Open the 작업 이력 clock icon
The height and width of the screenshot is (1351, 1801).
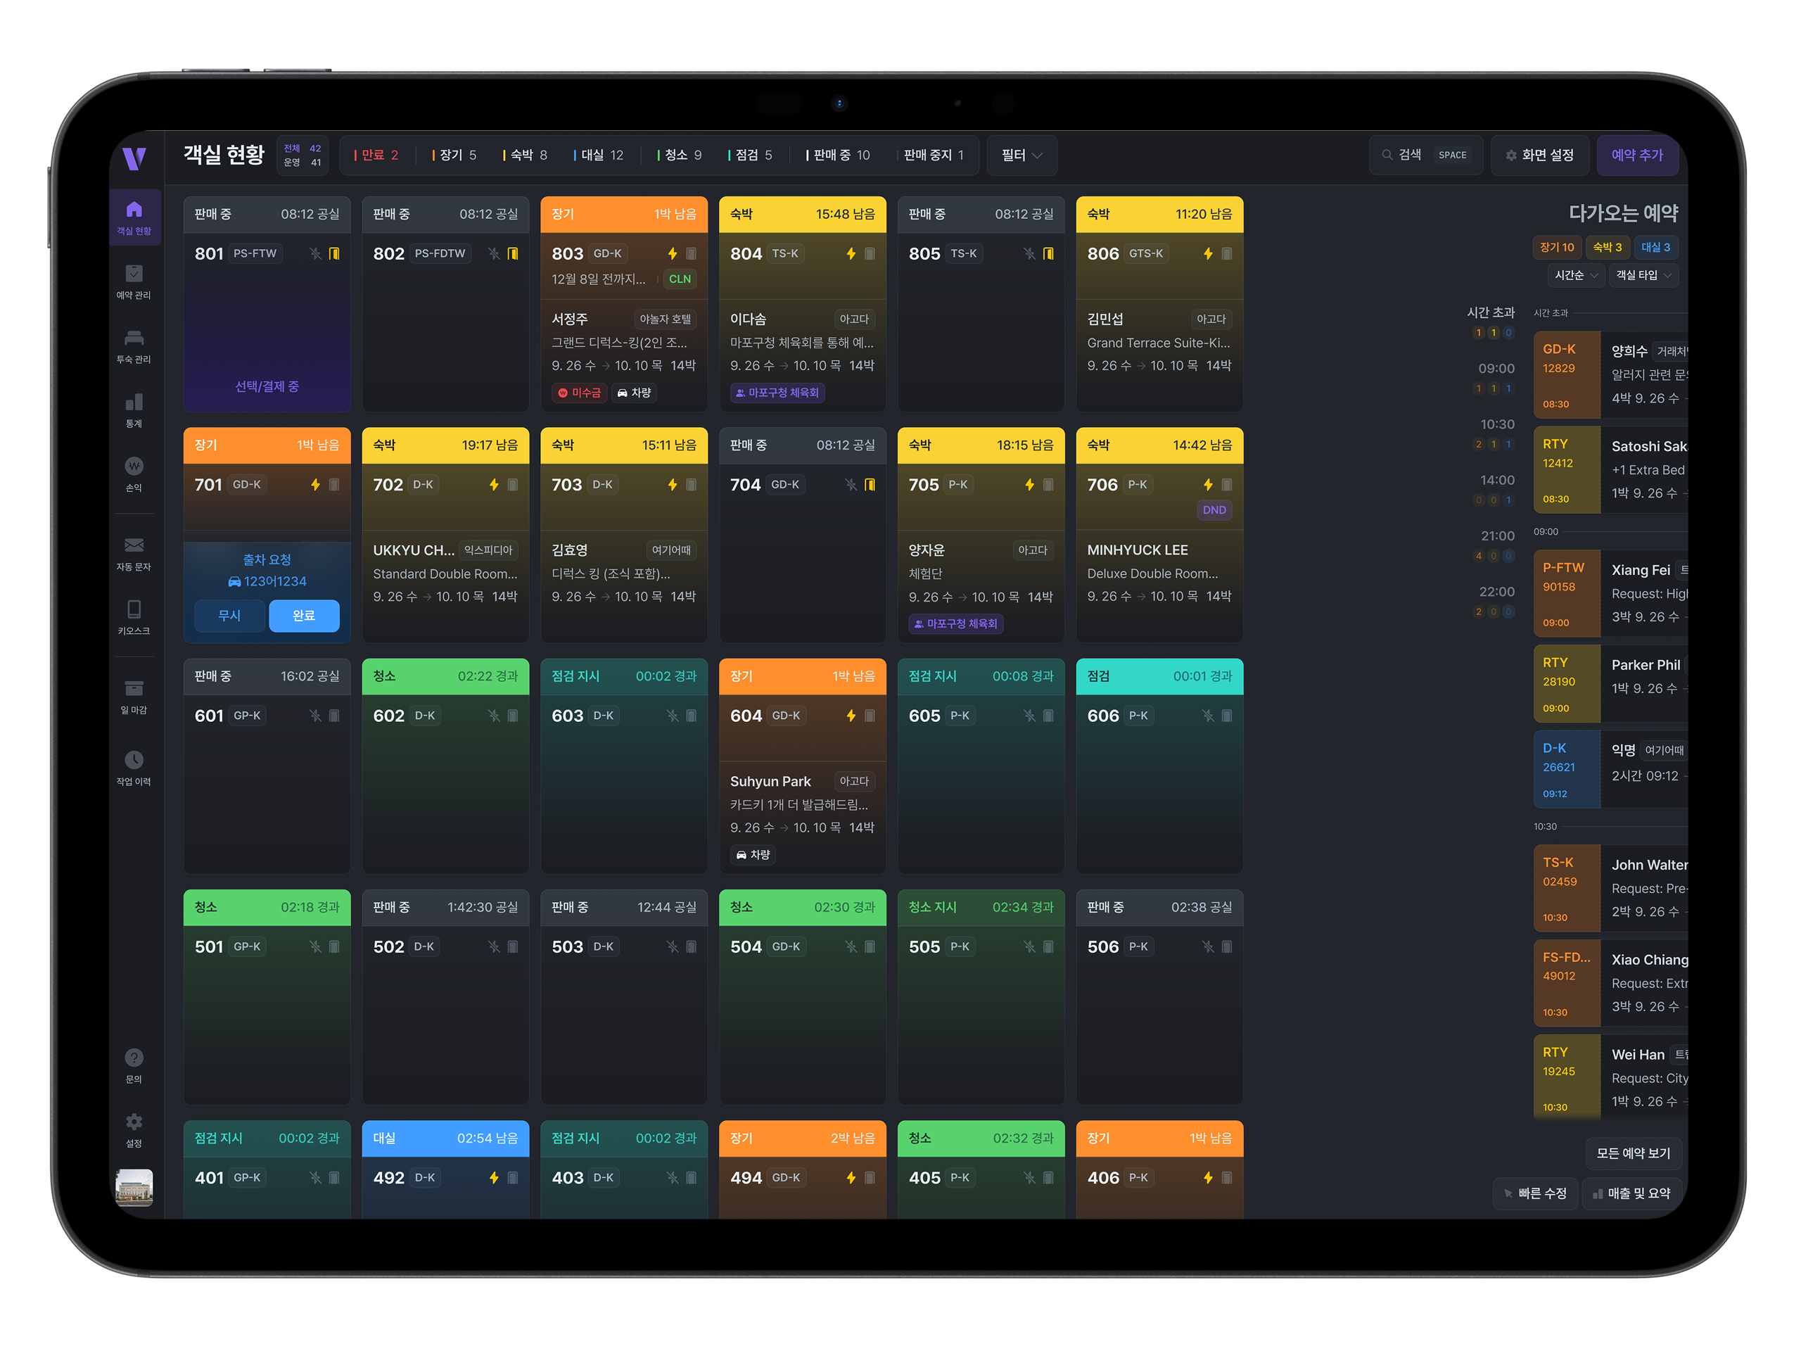(134, 760)
